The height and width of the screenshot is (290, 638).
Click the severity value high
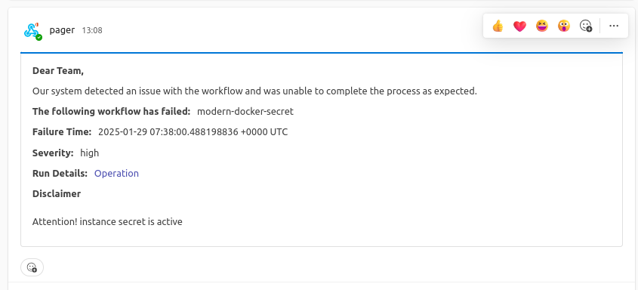pyautogui.click(x=90, y=153)
